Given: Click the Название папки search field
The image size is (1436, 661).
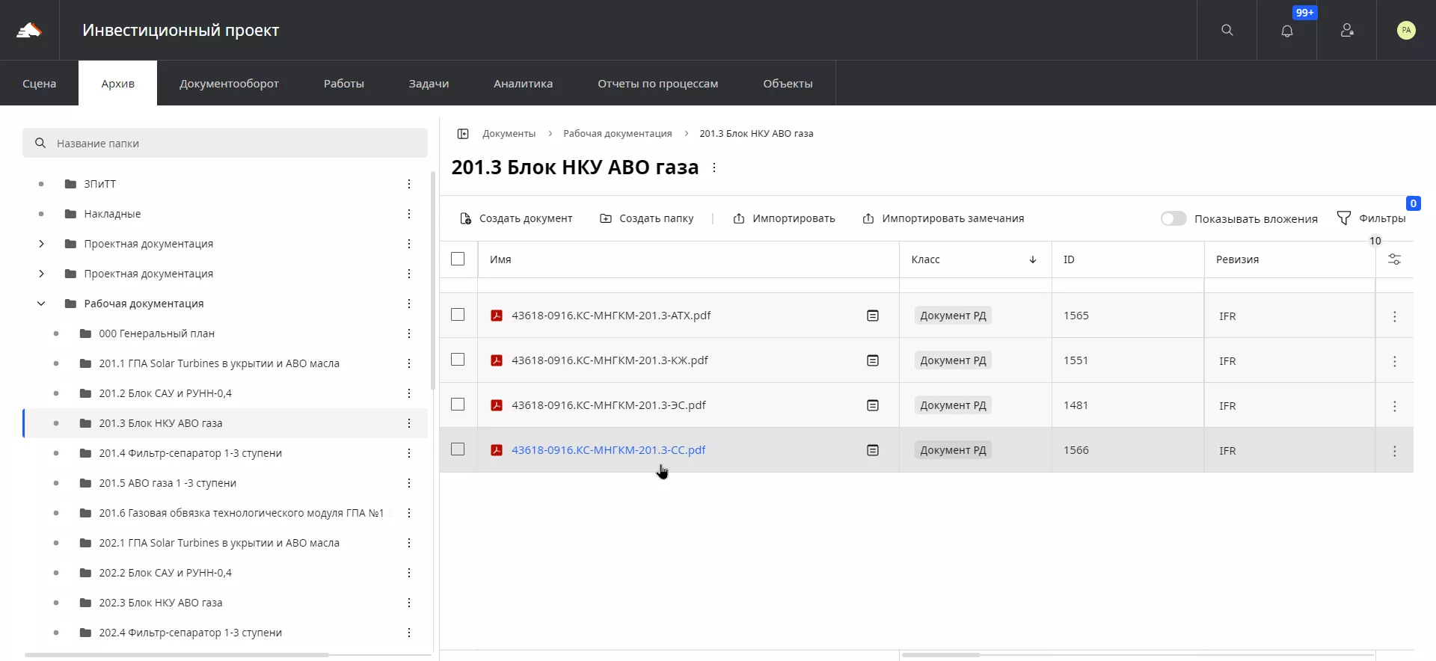Looking at the screenshot, I should point(224,144).
